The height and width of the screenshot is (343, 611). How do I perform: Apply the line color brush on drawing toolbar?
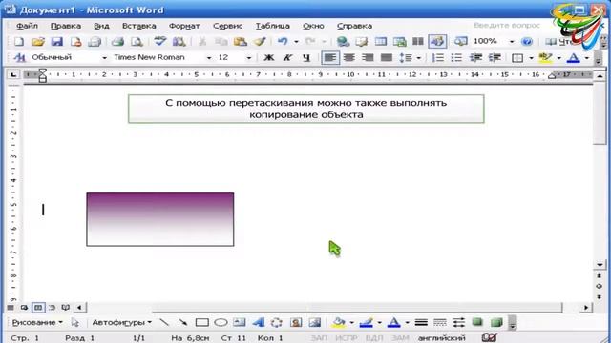click(x=366, y=322)
